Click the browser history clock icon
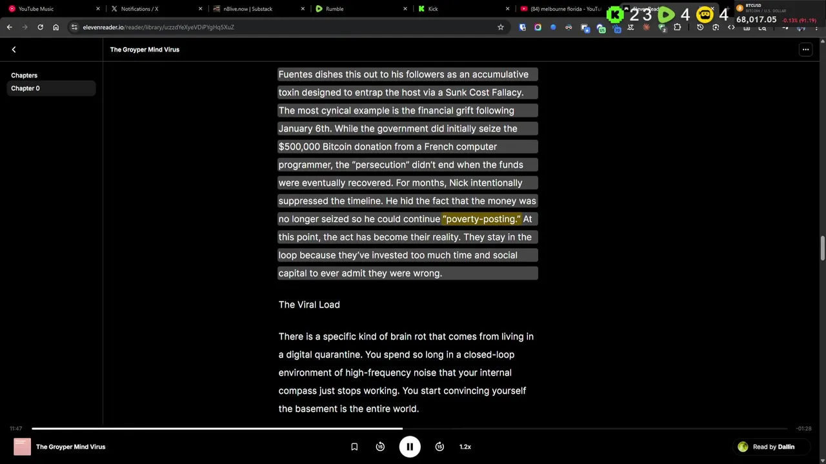The image size is (826, 464). [x=700, y=27]
